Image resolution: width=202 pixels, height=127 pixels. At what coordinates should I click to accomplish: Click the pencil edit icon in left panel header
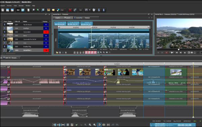pos(46,14)
